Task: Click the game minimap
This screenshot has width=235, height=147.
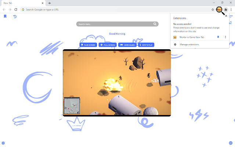Action: [x=72, y=105]
